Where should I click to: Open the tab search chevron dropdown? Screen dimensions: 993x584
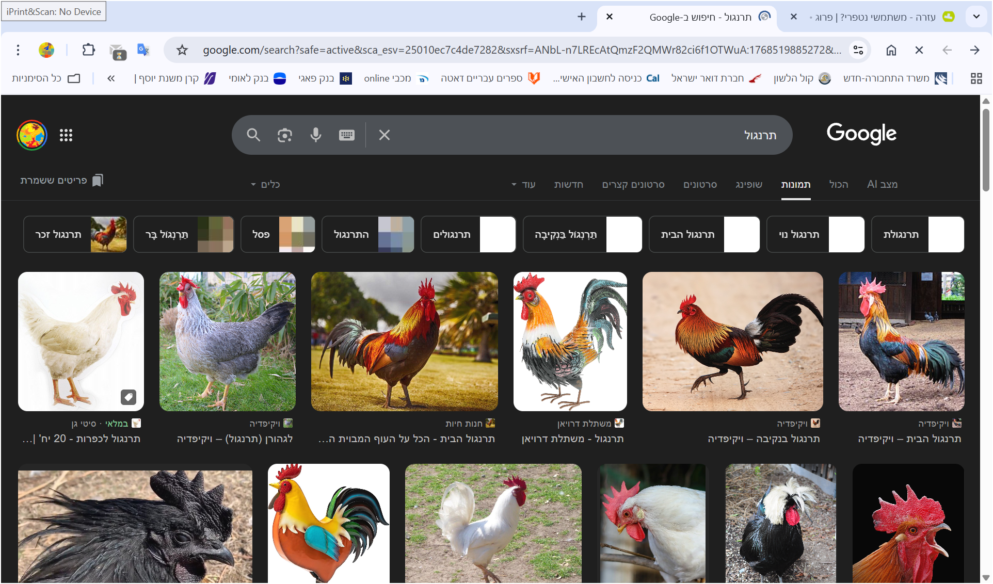976,17
